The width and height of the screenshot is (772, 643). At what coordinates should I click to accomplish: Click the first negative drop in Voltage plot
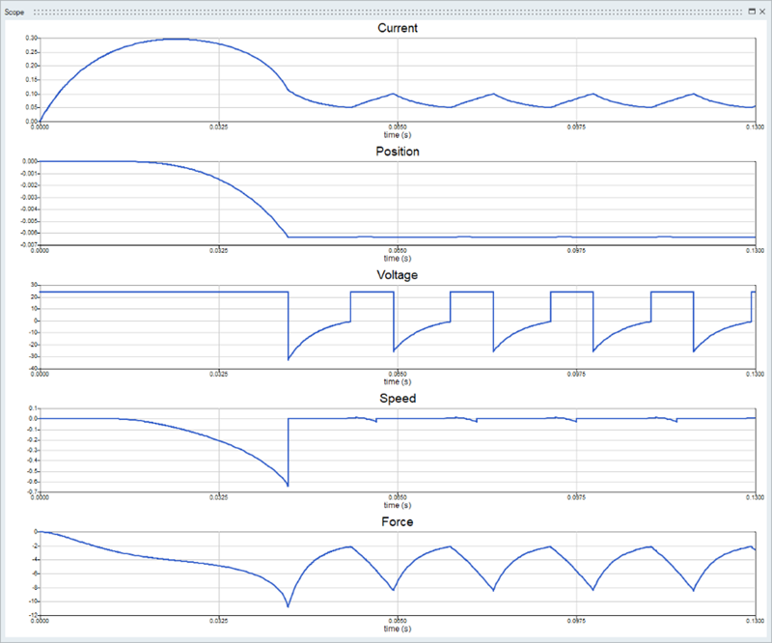289,359
